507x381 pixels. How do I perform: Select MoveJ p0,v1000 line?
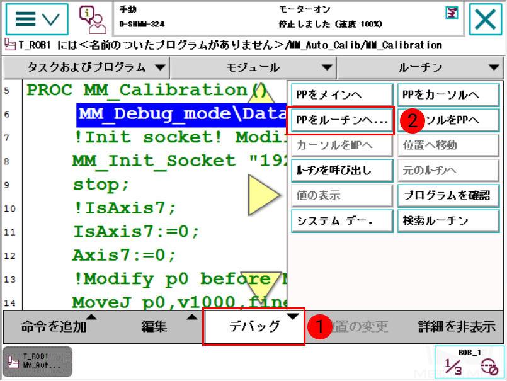pyautogui.click(x=179, y=303)
